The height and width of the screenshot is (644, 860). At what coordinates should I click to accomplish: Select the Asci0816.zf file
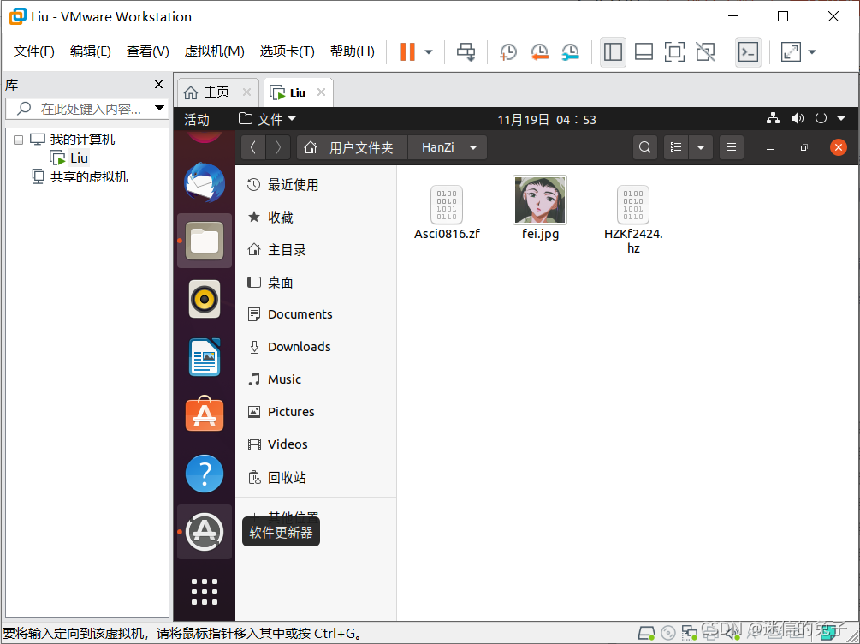[x=447, y=212]
